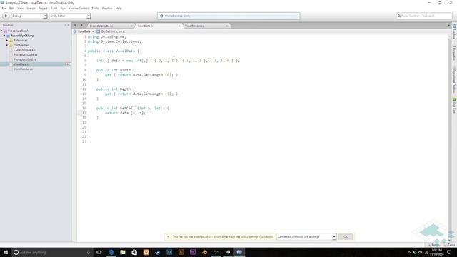Open the Window menu

point(107,9)
